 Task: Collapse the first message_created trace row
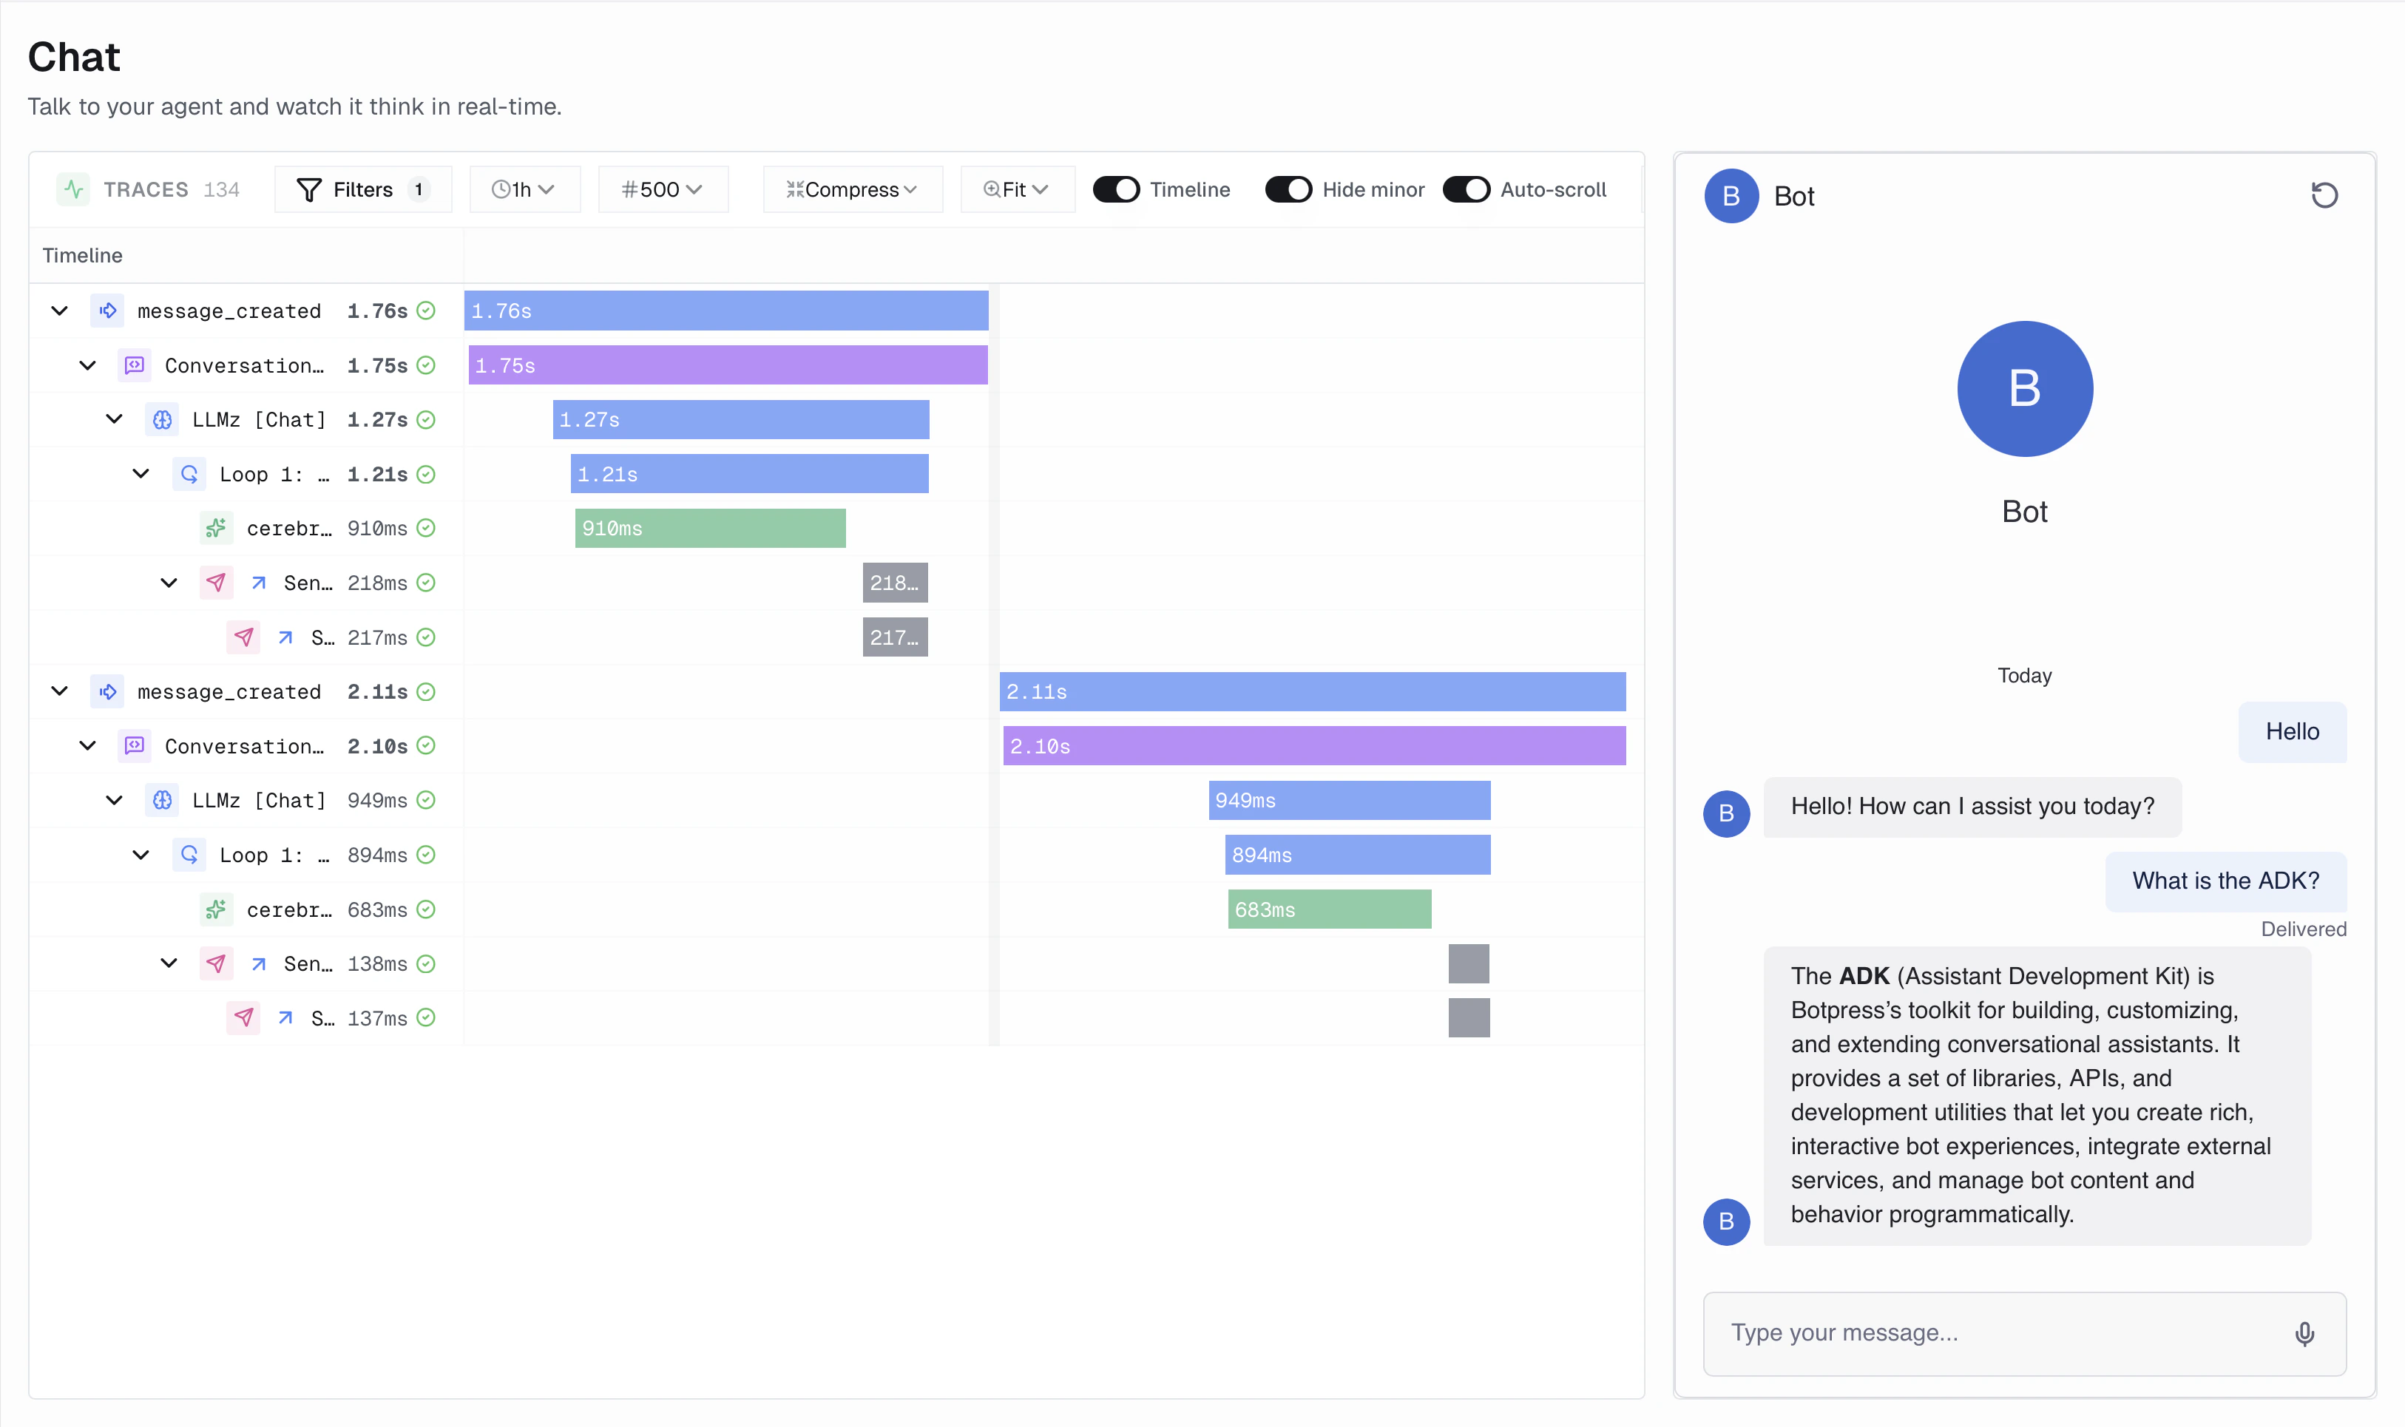click(x=60, y=310)
